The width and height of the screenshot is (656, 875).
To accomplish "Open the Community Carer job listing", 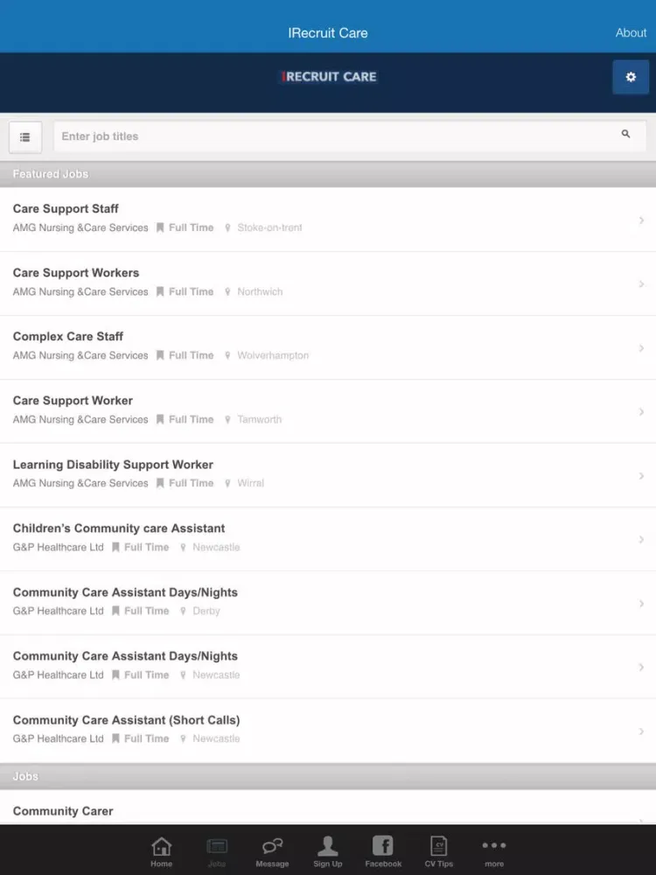I will [328, 808].
